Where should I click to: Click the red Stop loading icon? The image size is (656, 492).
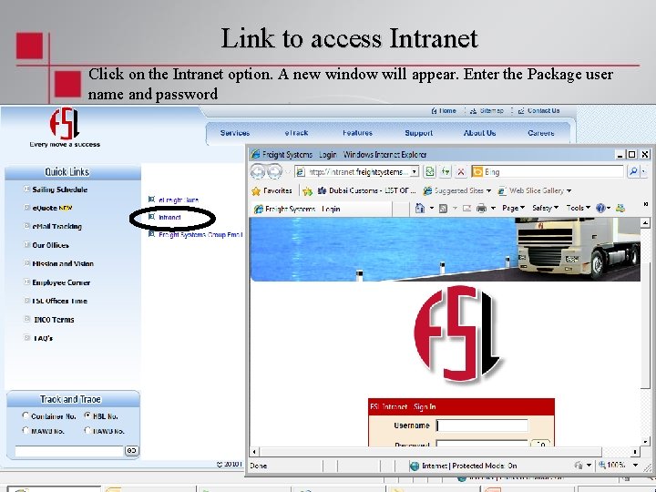click(x=461, y=171)
